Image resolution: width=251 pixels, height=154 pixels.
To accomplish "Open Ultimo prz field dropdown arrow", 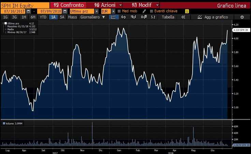I will (97, 11).
